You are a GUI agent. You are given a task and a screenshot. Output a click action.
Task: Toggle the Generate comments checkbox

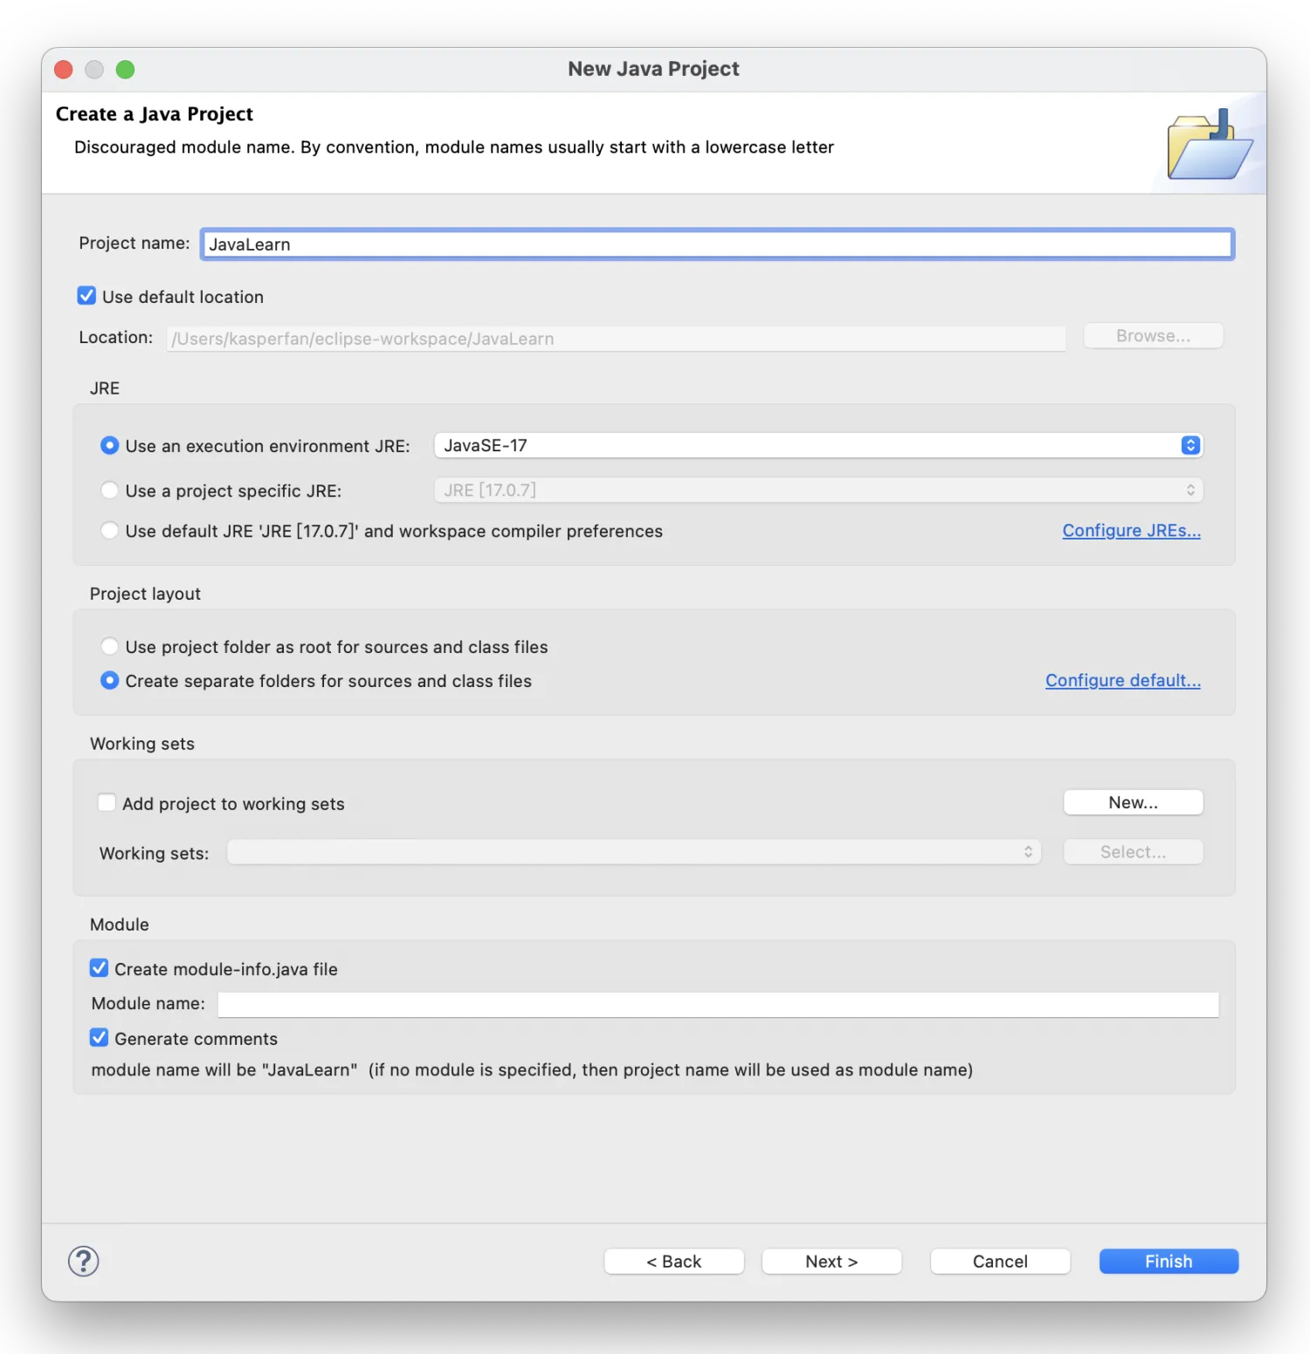pyautogui.click(x=100, y=1038)
